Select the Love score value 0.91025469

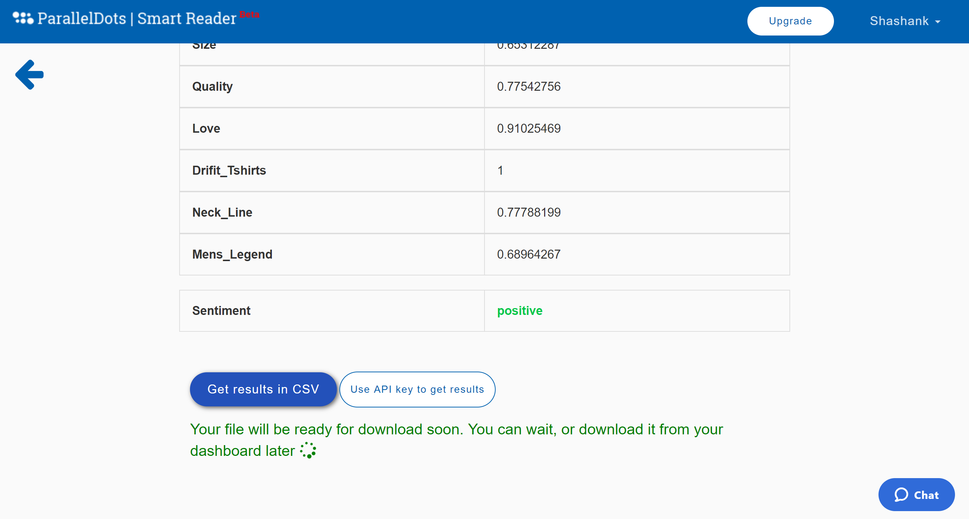point(529,128)
